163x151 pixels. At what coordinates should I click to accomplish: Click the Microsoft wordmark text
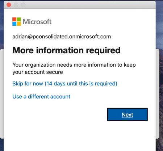tap(37, 22)
